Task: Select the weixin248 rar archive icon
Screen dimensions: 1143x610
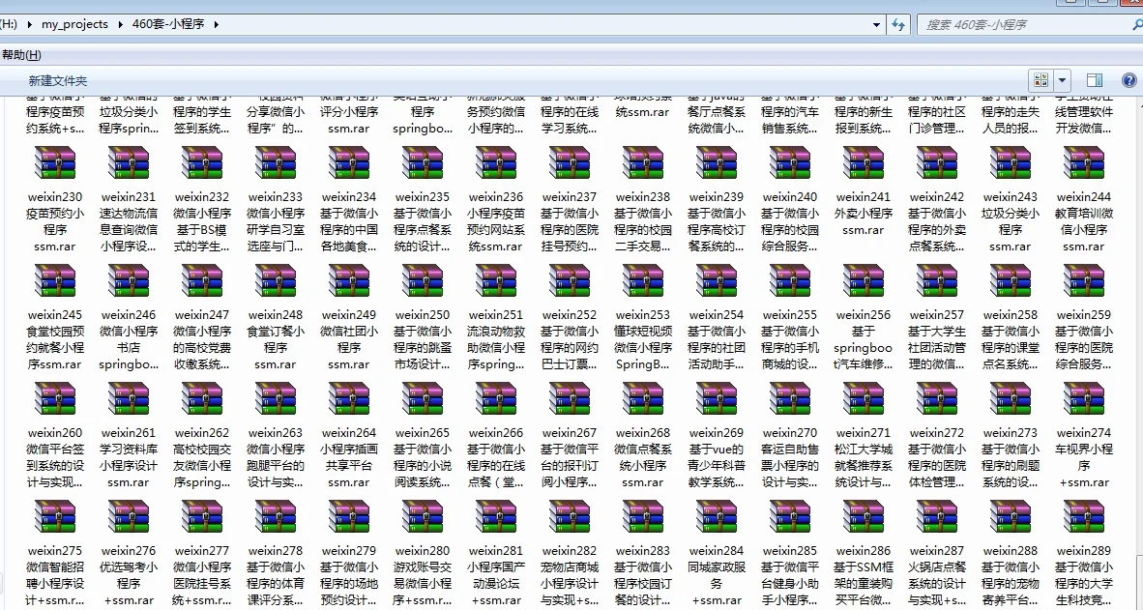Action: tap(276, 281)
